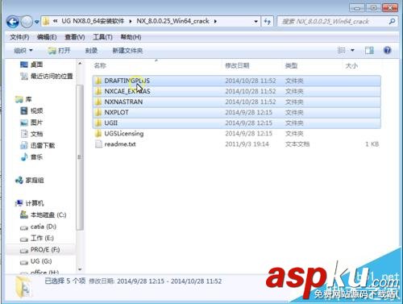The width and height of the screenshot is (403, 304).
Task: Click the refresh button next to address bar
Action: pos(267,21)
